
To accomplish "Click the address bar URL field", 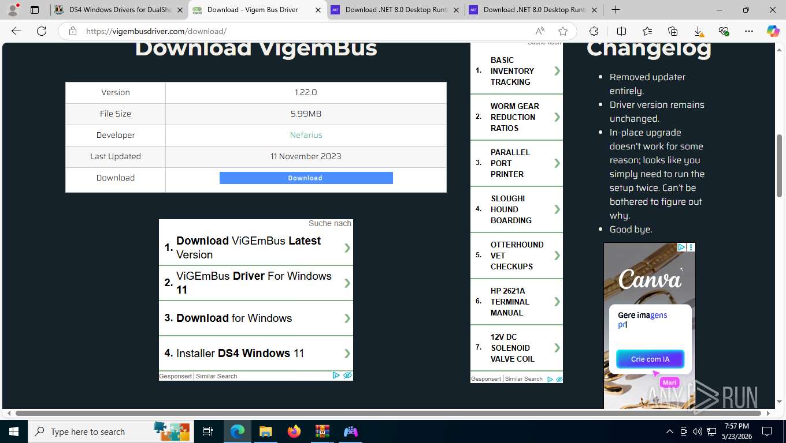I will [306, 31].
